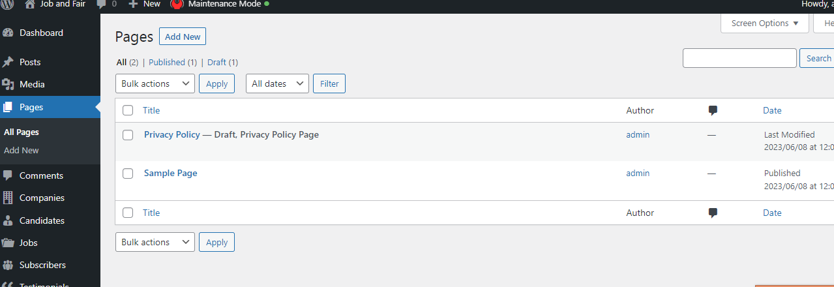
Task: Open the All dates dropdown
Action: [x=277, y=83]
